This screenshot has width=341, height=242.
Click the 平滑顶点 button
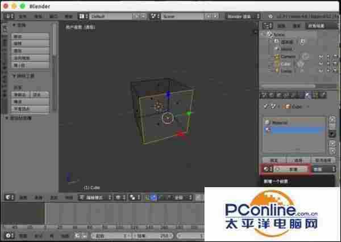[x=30, y=109]
